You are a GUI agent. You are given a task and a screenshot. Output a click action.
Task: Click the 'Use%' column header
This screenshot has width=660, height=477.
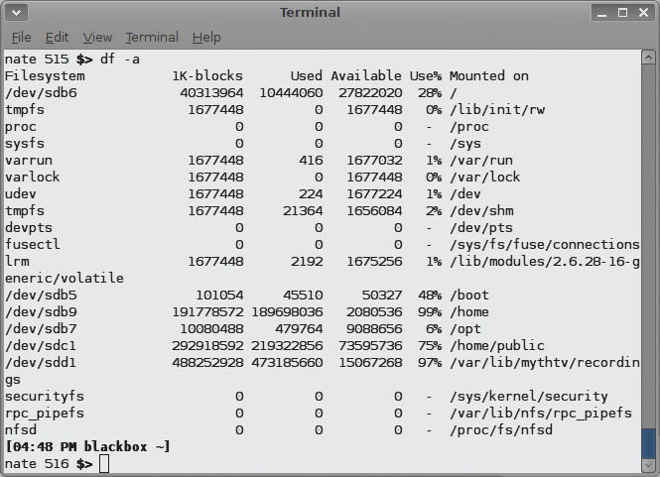(426, 76)
